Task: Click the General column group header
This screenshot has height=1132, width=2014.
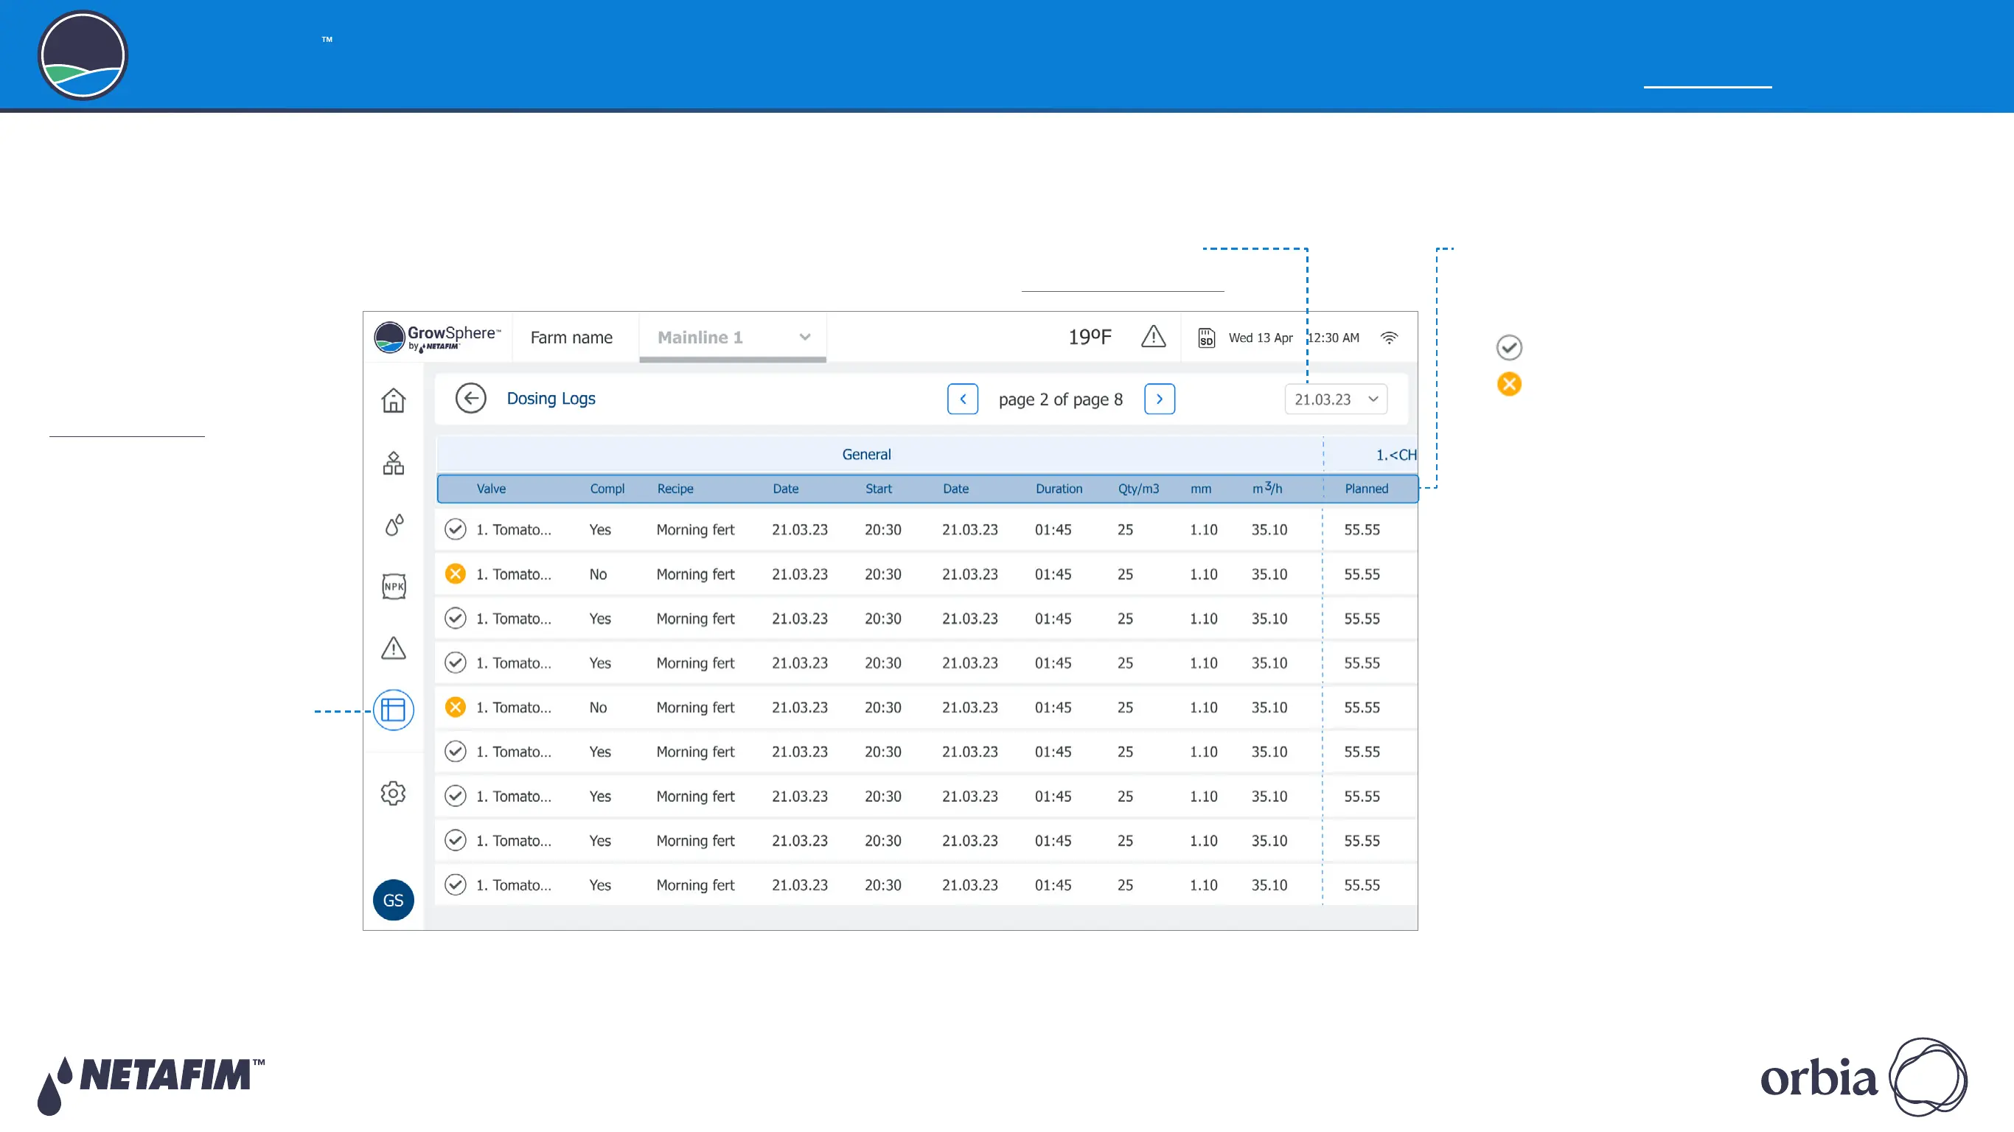Action: [x=866, y=454]
